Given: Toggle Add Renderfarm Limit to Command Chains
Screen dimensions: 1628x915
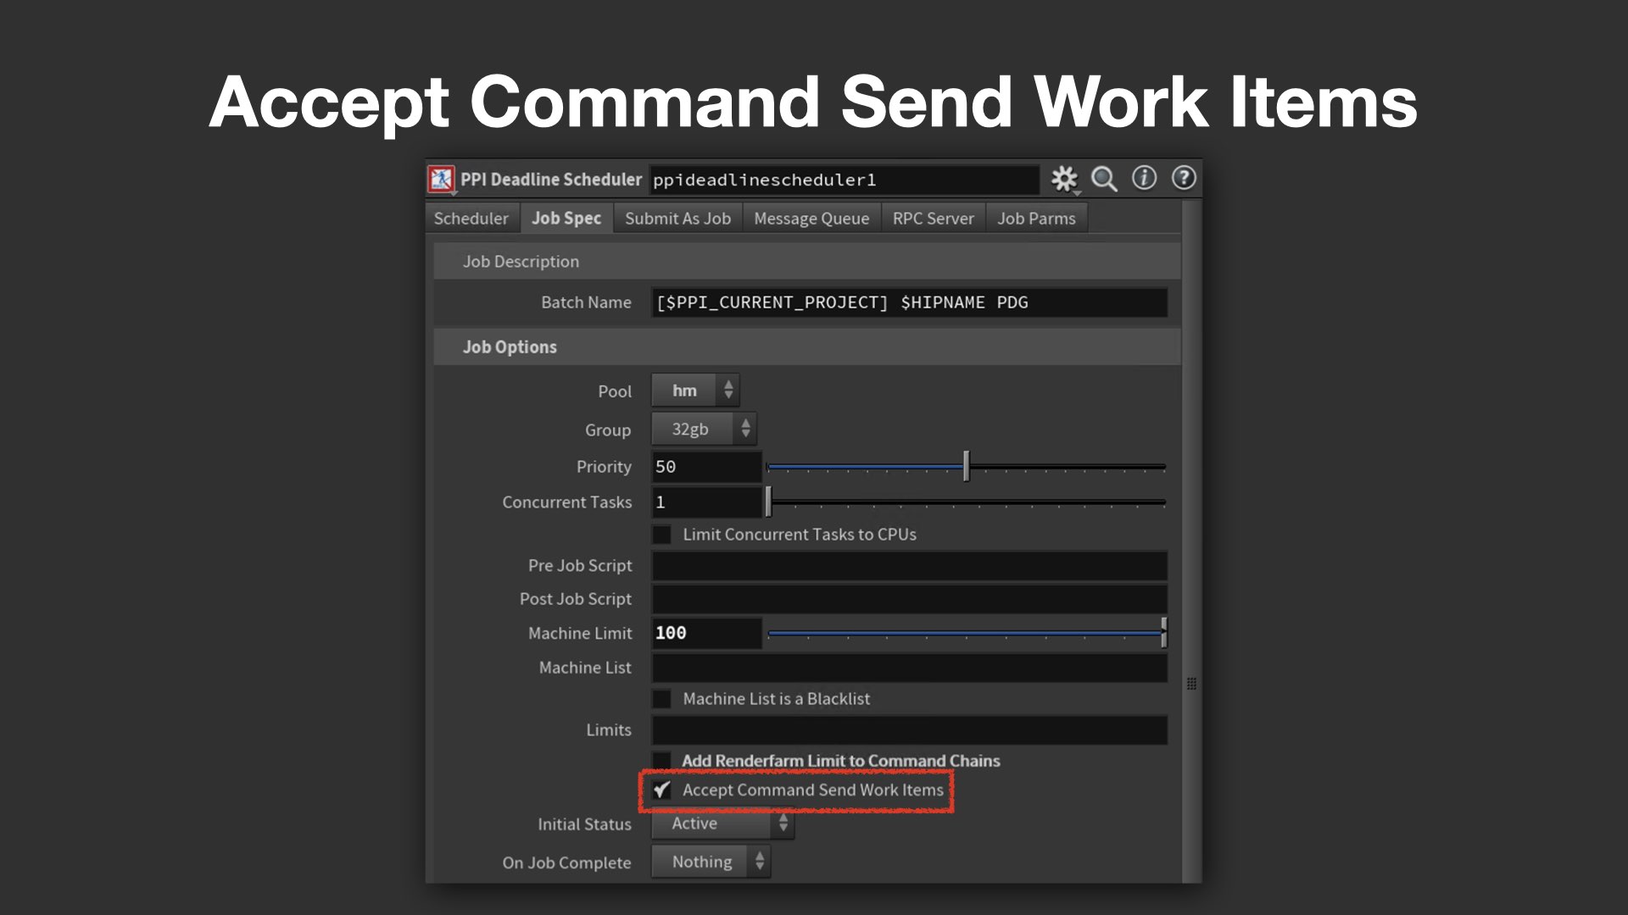Looking at the screenshot, I should 661,760.
